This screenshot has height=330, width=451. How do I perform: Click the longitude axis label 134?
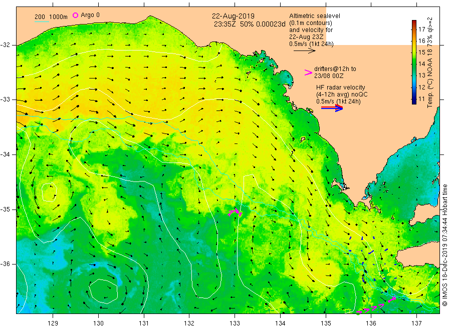pyautogui.click(x=280, y=323)
